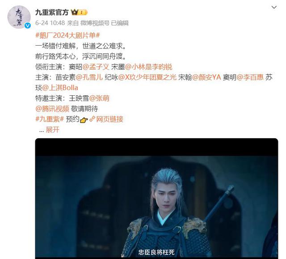
Task: Expand the full post with 展开
Action: tap(53, 130)
